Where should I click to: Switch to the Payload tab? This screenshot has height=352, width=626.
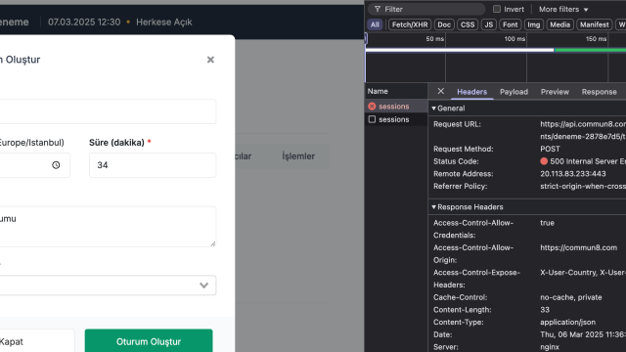coord(514,92)
